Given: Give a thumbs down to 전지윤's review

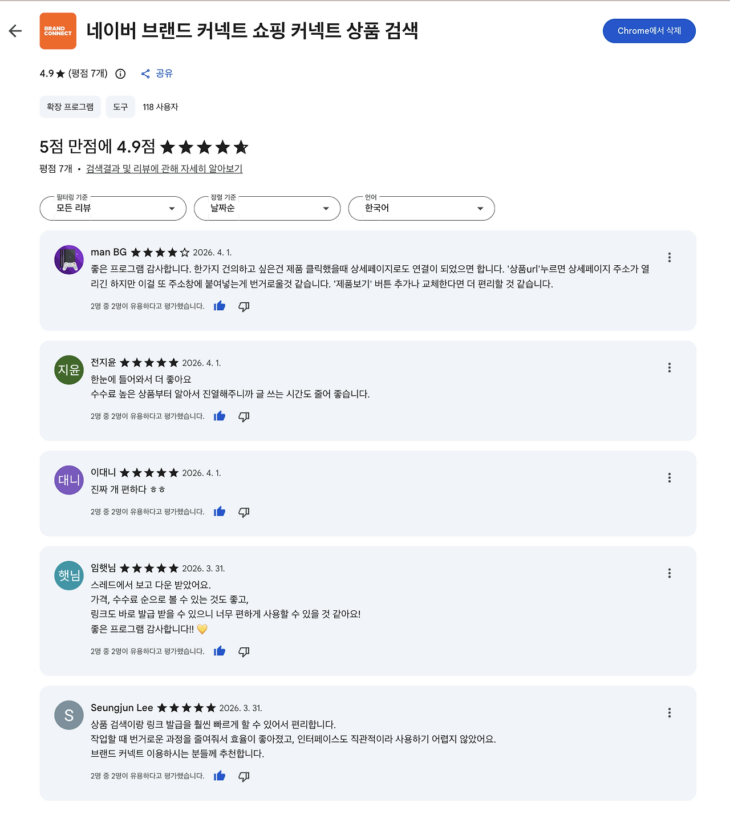Looking at the screenshot, I should (244, 416).
